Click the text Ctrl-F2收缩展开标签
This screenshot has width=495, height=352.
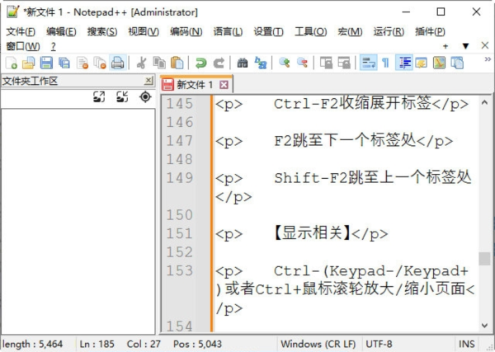coord(352,103)
